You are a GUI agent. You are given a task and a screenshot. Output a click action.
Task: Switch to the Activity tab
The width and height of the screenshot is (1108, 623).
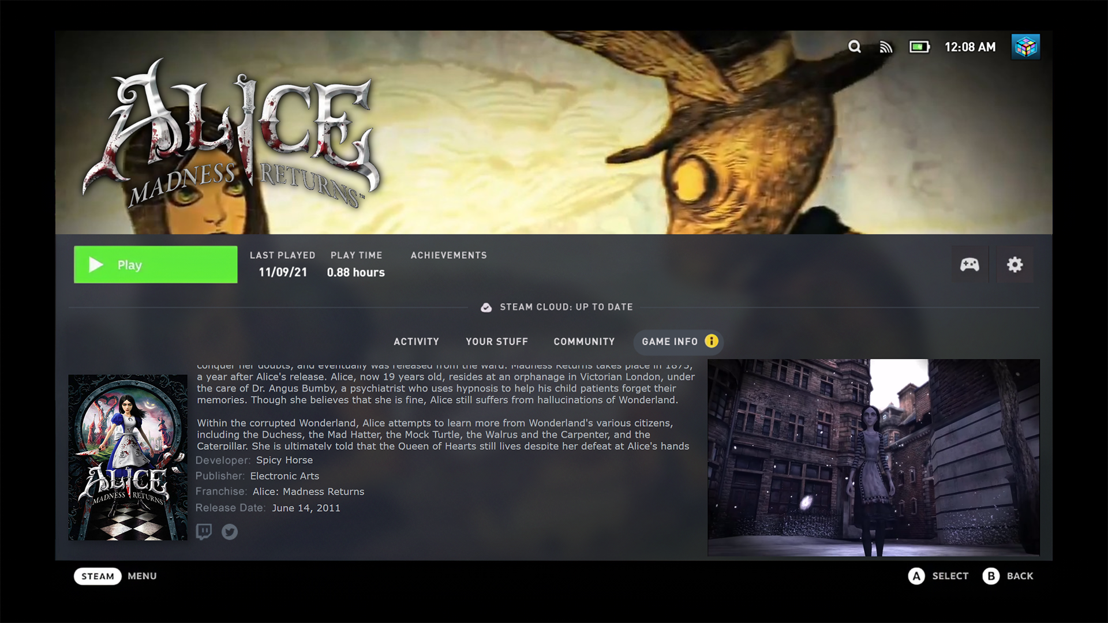click(x=416, y=341)
